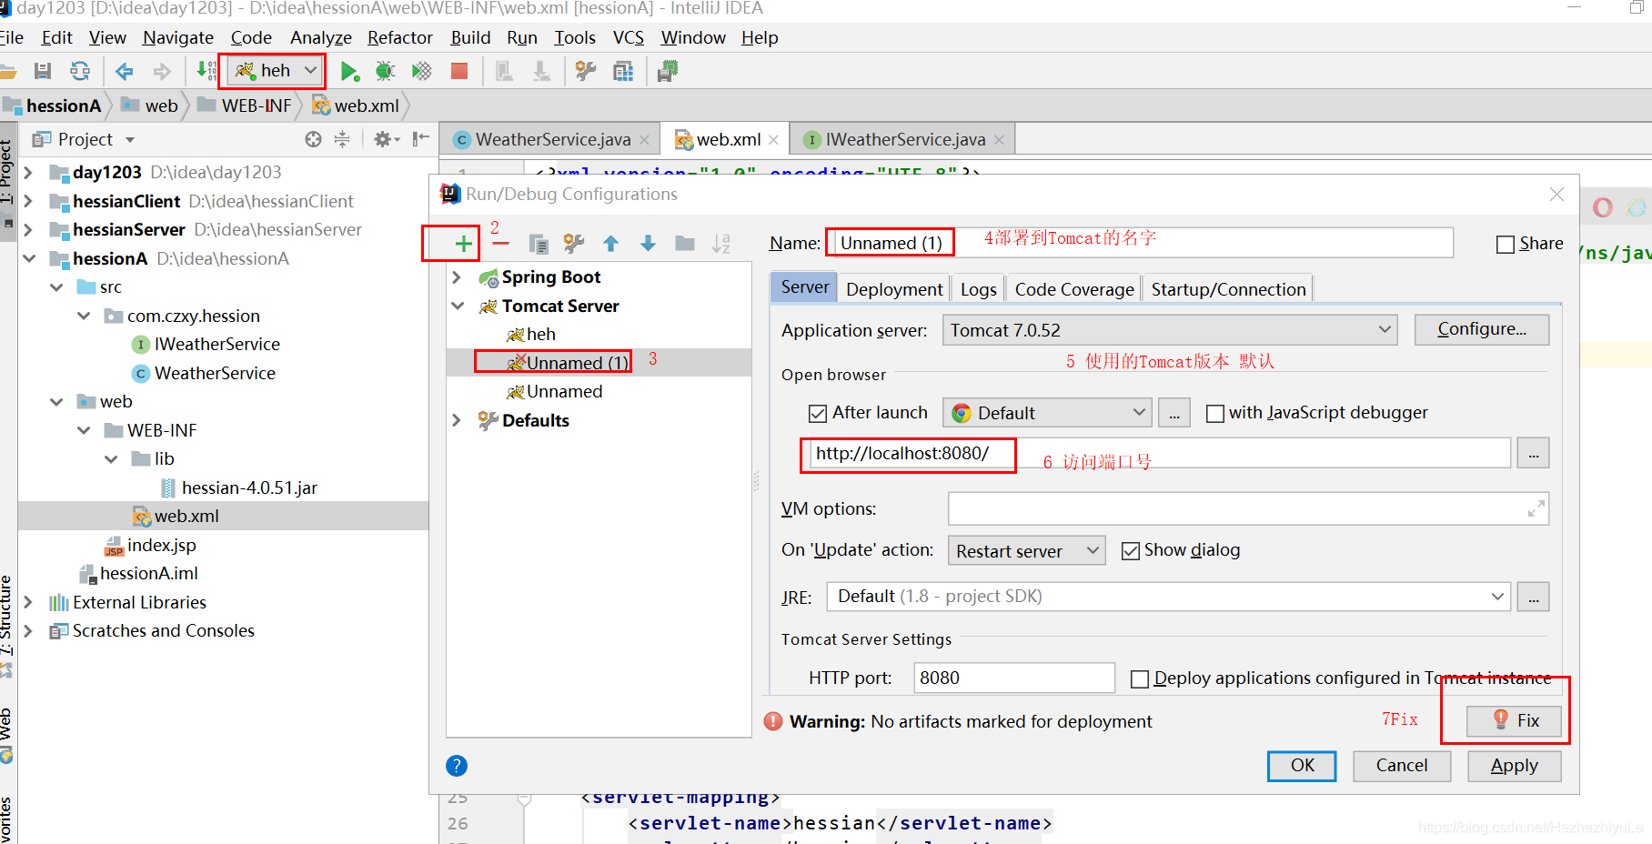Expand the Spring Boot configuration node
1652x844 pixels.
(x=458, y=277)
